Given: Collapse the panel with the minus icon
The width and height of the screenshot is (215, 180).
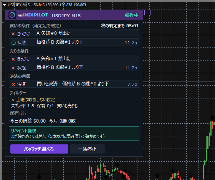Looking at the screenshot, I should click(x=147, y=13).
